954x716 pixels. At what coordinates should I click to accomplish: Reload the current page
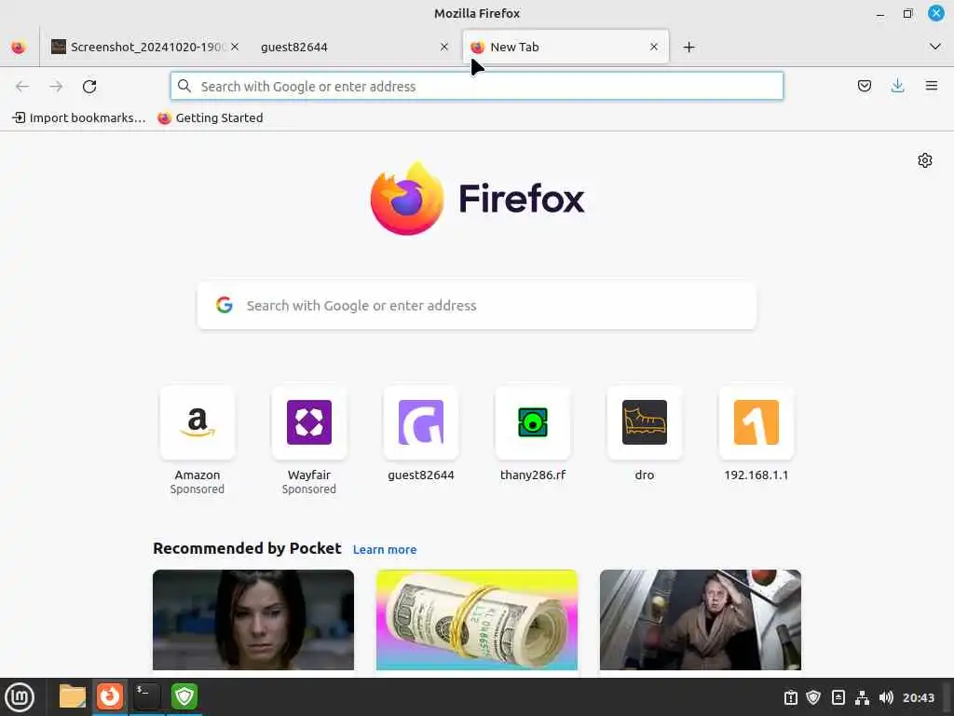click(89, 87)
